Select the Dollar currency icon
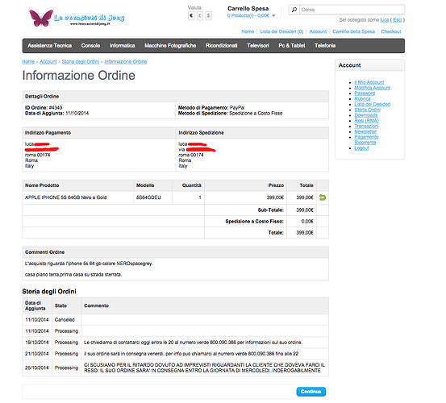This screenshot has height=403, width=446. tap(209, 15)
